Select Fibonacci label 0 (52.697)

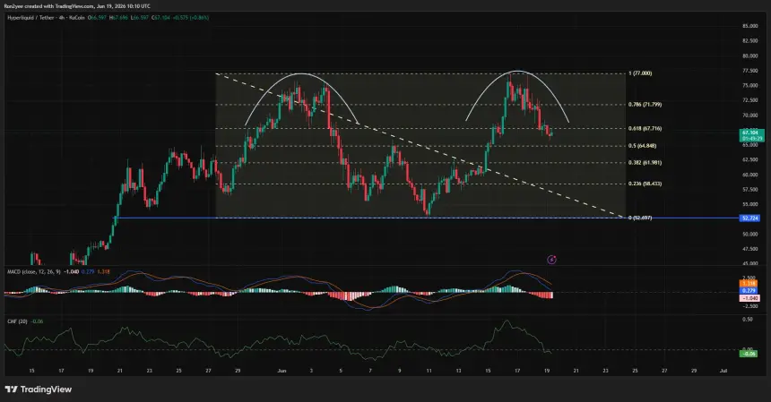(x=640, y=218)
